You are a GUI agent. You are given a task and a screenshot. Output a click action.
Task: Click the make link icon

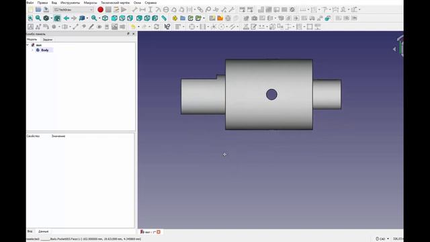point(191,18)
